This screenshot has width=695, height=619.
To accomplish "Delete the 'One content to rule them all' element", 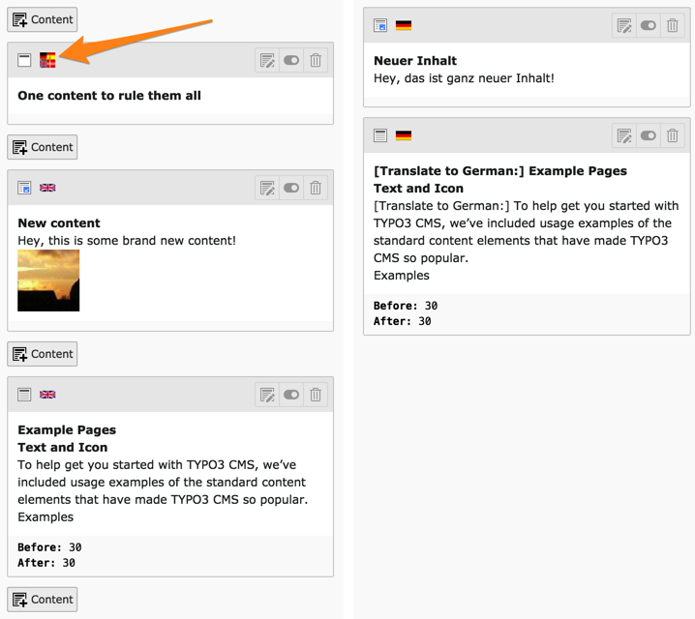I will [x=316, y=60].
